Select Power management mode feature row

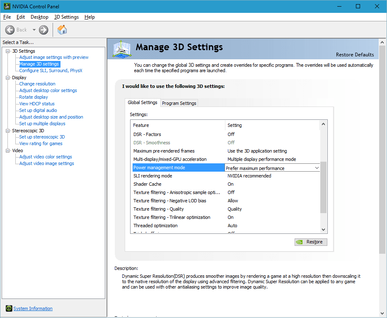coord(179,167)
